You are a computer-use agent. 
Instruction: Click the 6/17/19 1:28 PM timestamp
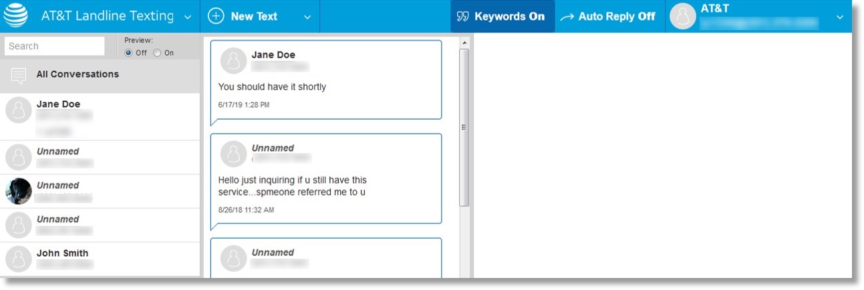click(244, 105)
